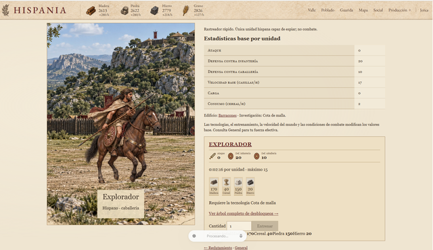This screenshot has width=433, height=250.
Task: Click the Grano 2826 resource count
Action: click(x=198, y=11)
